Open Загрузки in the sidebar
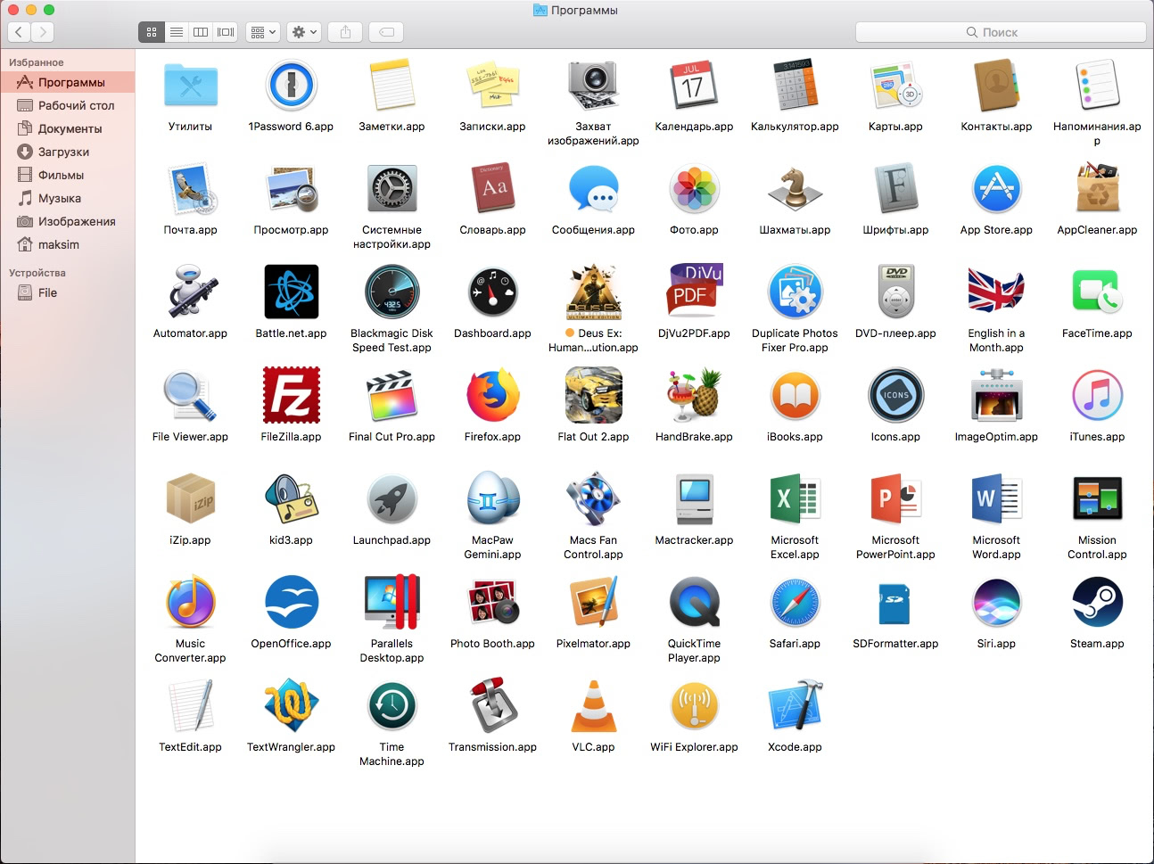Viewport: 1154px width, 864px height. [x=63, y=152]
